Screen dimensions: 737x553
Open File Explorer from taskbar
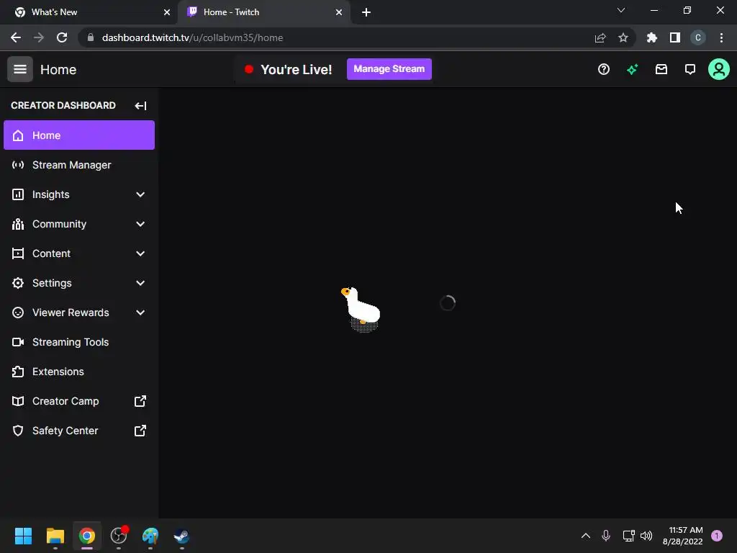point(55,536)
